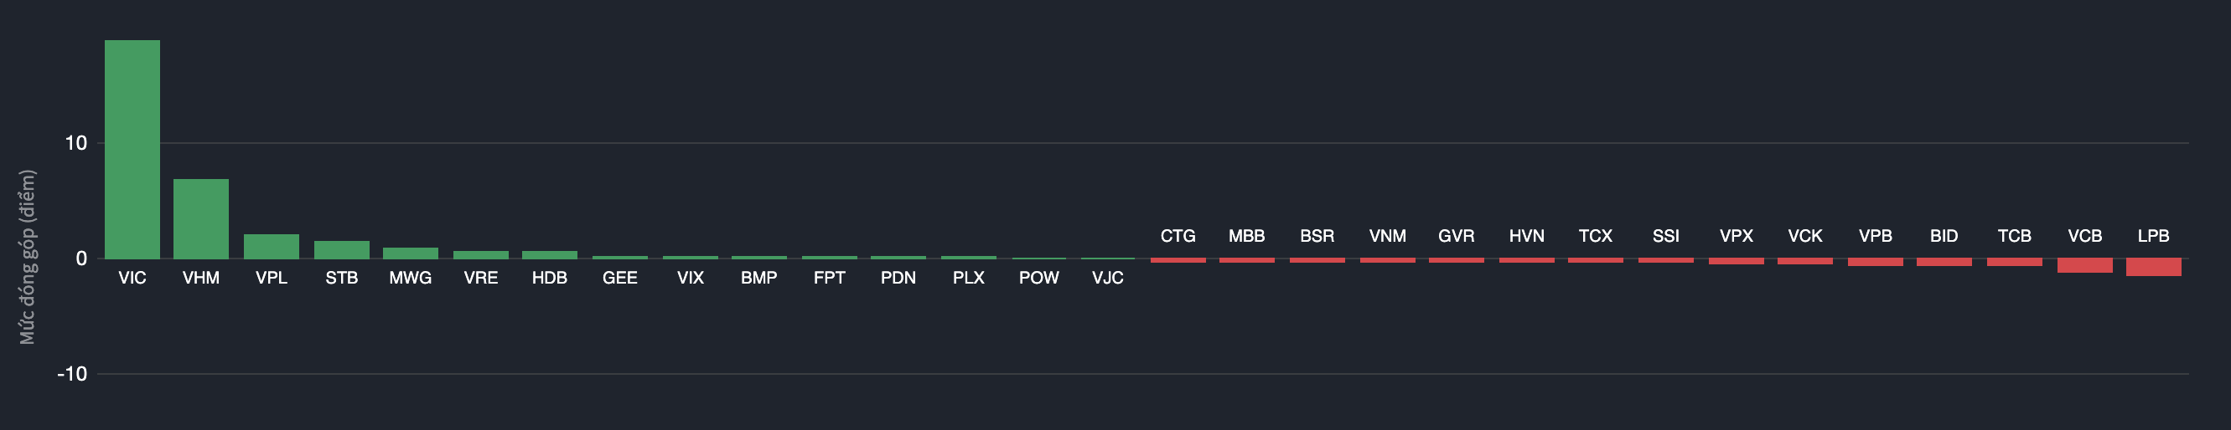Select the green VHM bar
This screenshot has width=2231, height=430.
(x=201, y=219)
